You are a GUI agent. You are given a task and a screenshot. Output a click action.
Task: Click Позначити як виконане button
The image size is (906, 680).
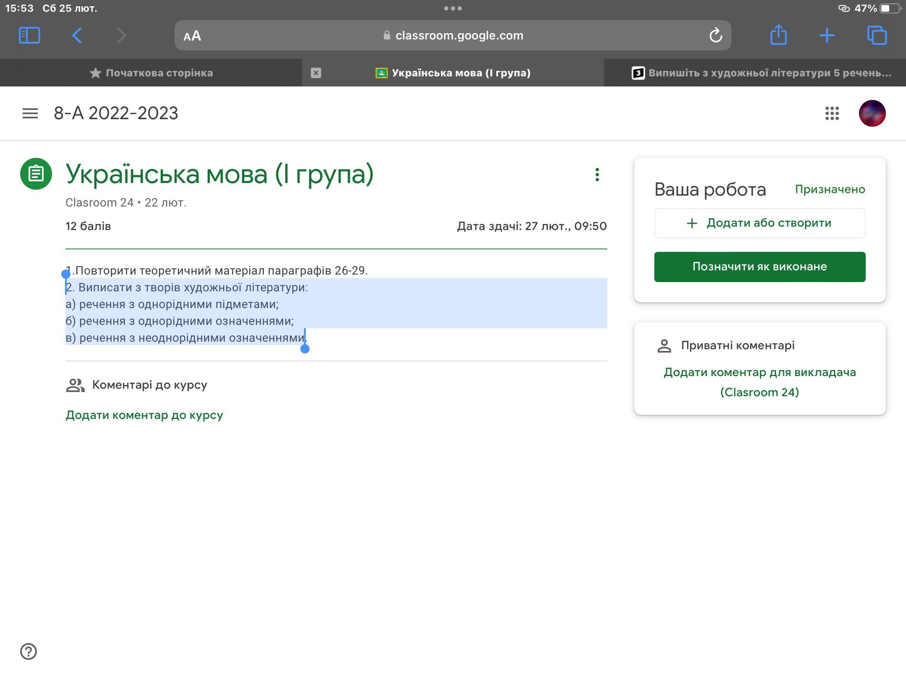coord(760,267)
